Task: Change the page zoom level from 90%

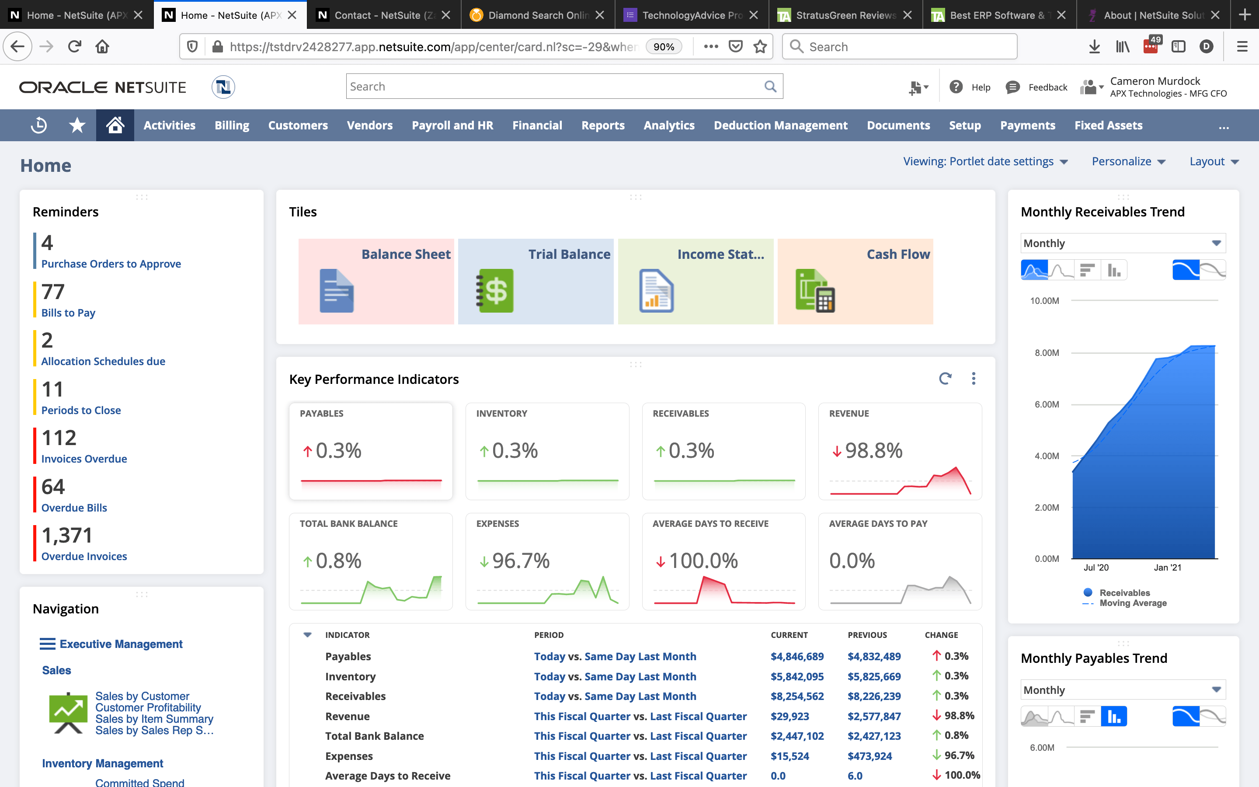Action: tap(664, 46)
